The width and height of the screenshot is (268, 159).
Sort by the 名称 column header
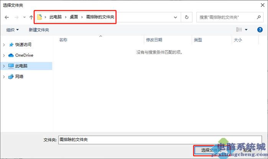coord(63,40)
